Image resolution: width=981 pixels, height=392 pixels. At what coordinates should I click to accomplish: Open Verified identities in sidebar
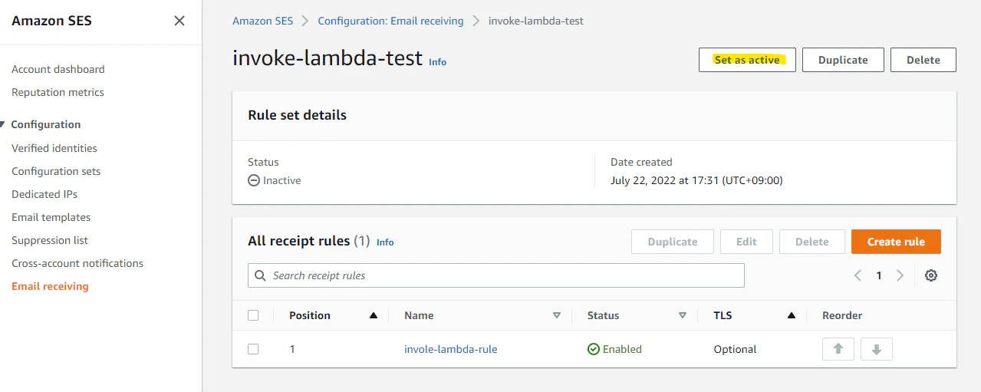point(54,148)
